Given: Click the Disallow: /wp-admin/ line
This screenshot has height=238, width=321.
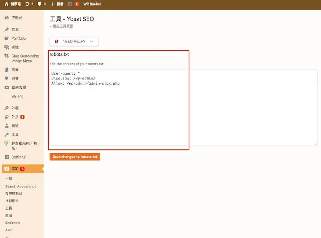Looking at the screenshot, I should (73, 78).
